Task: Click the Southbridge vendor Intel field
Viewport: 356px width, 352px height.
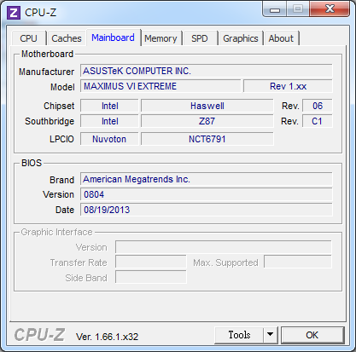Action: 109,121
